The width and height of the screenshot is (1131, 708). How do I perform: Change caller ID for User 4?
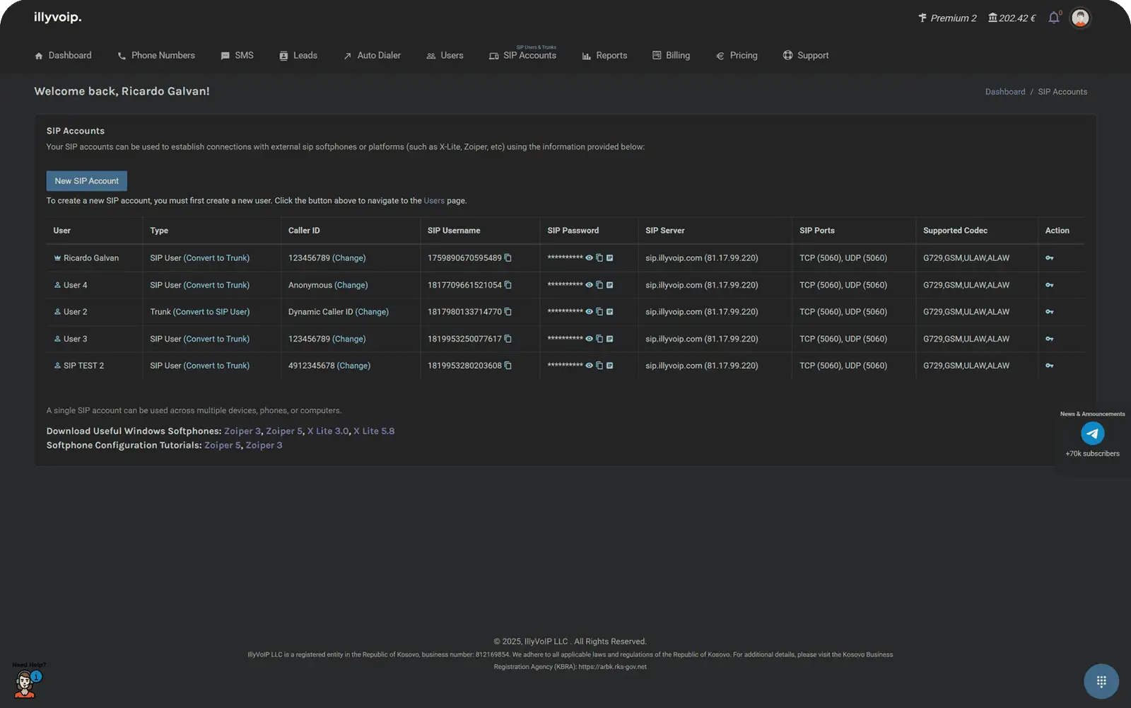(351, 285)
